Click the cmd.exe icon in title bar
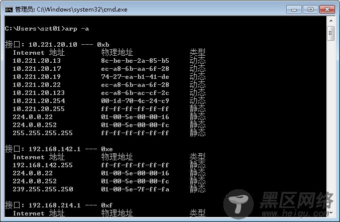The width and height of the screenshot is (340, 222). pos(9,10)
